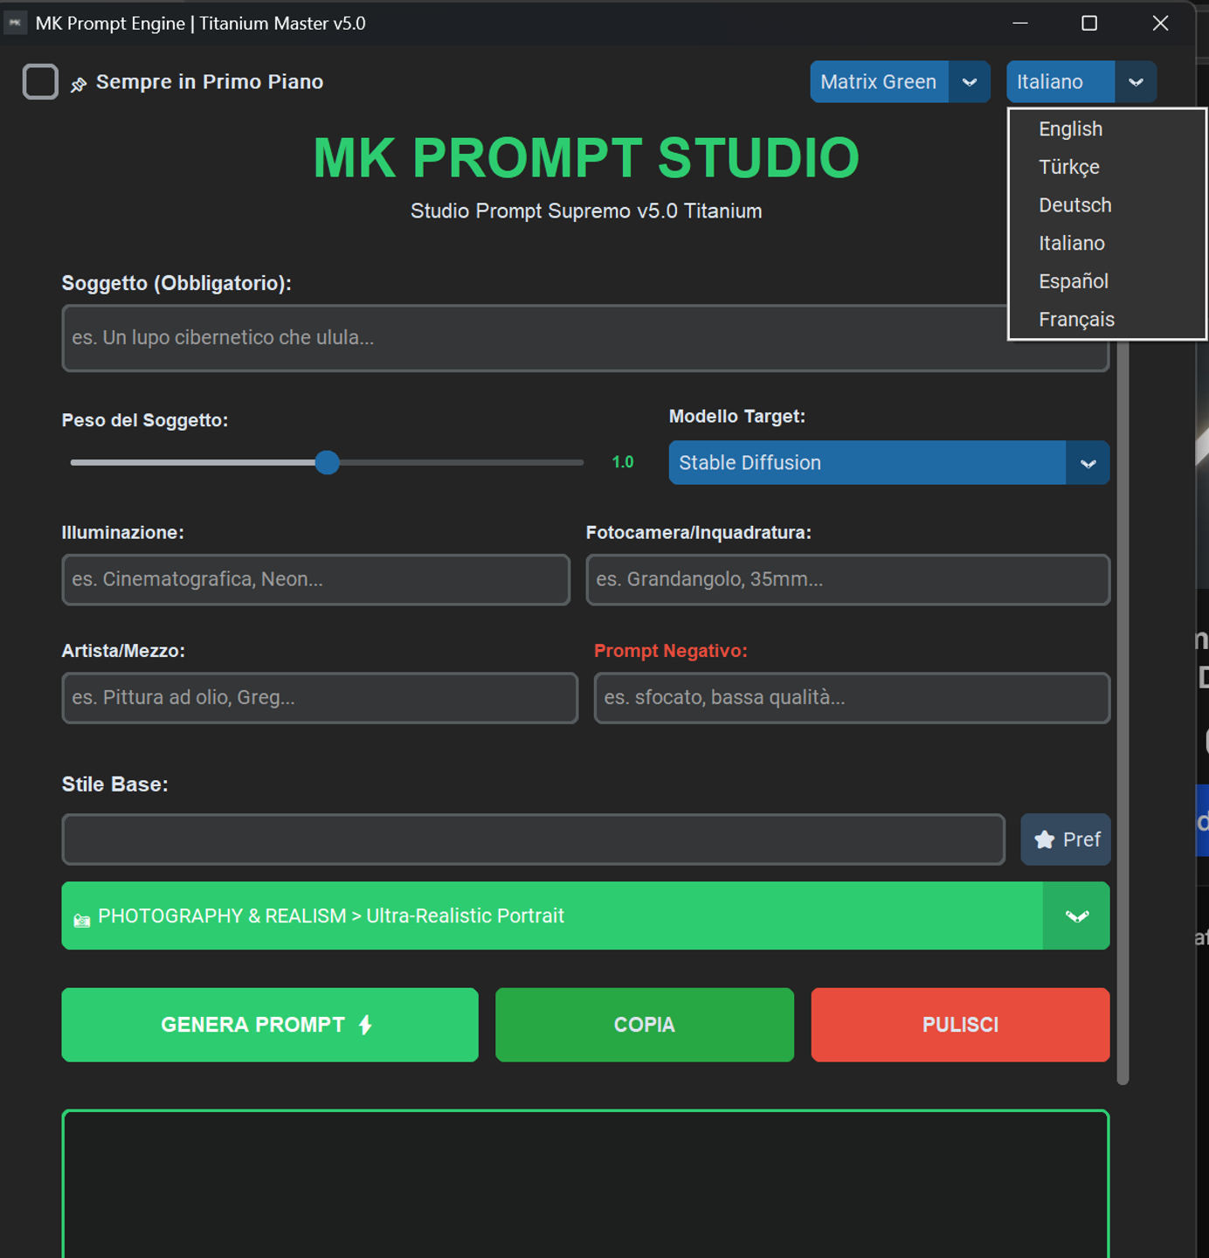The width and height of the screenshot is (1209, 1258).
Task: Expand the theme selector arrow next to Matrix Green
Action: tap(970, 82)
